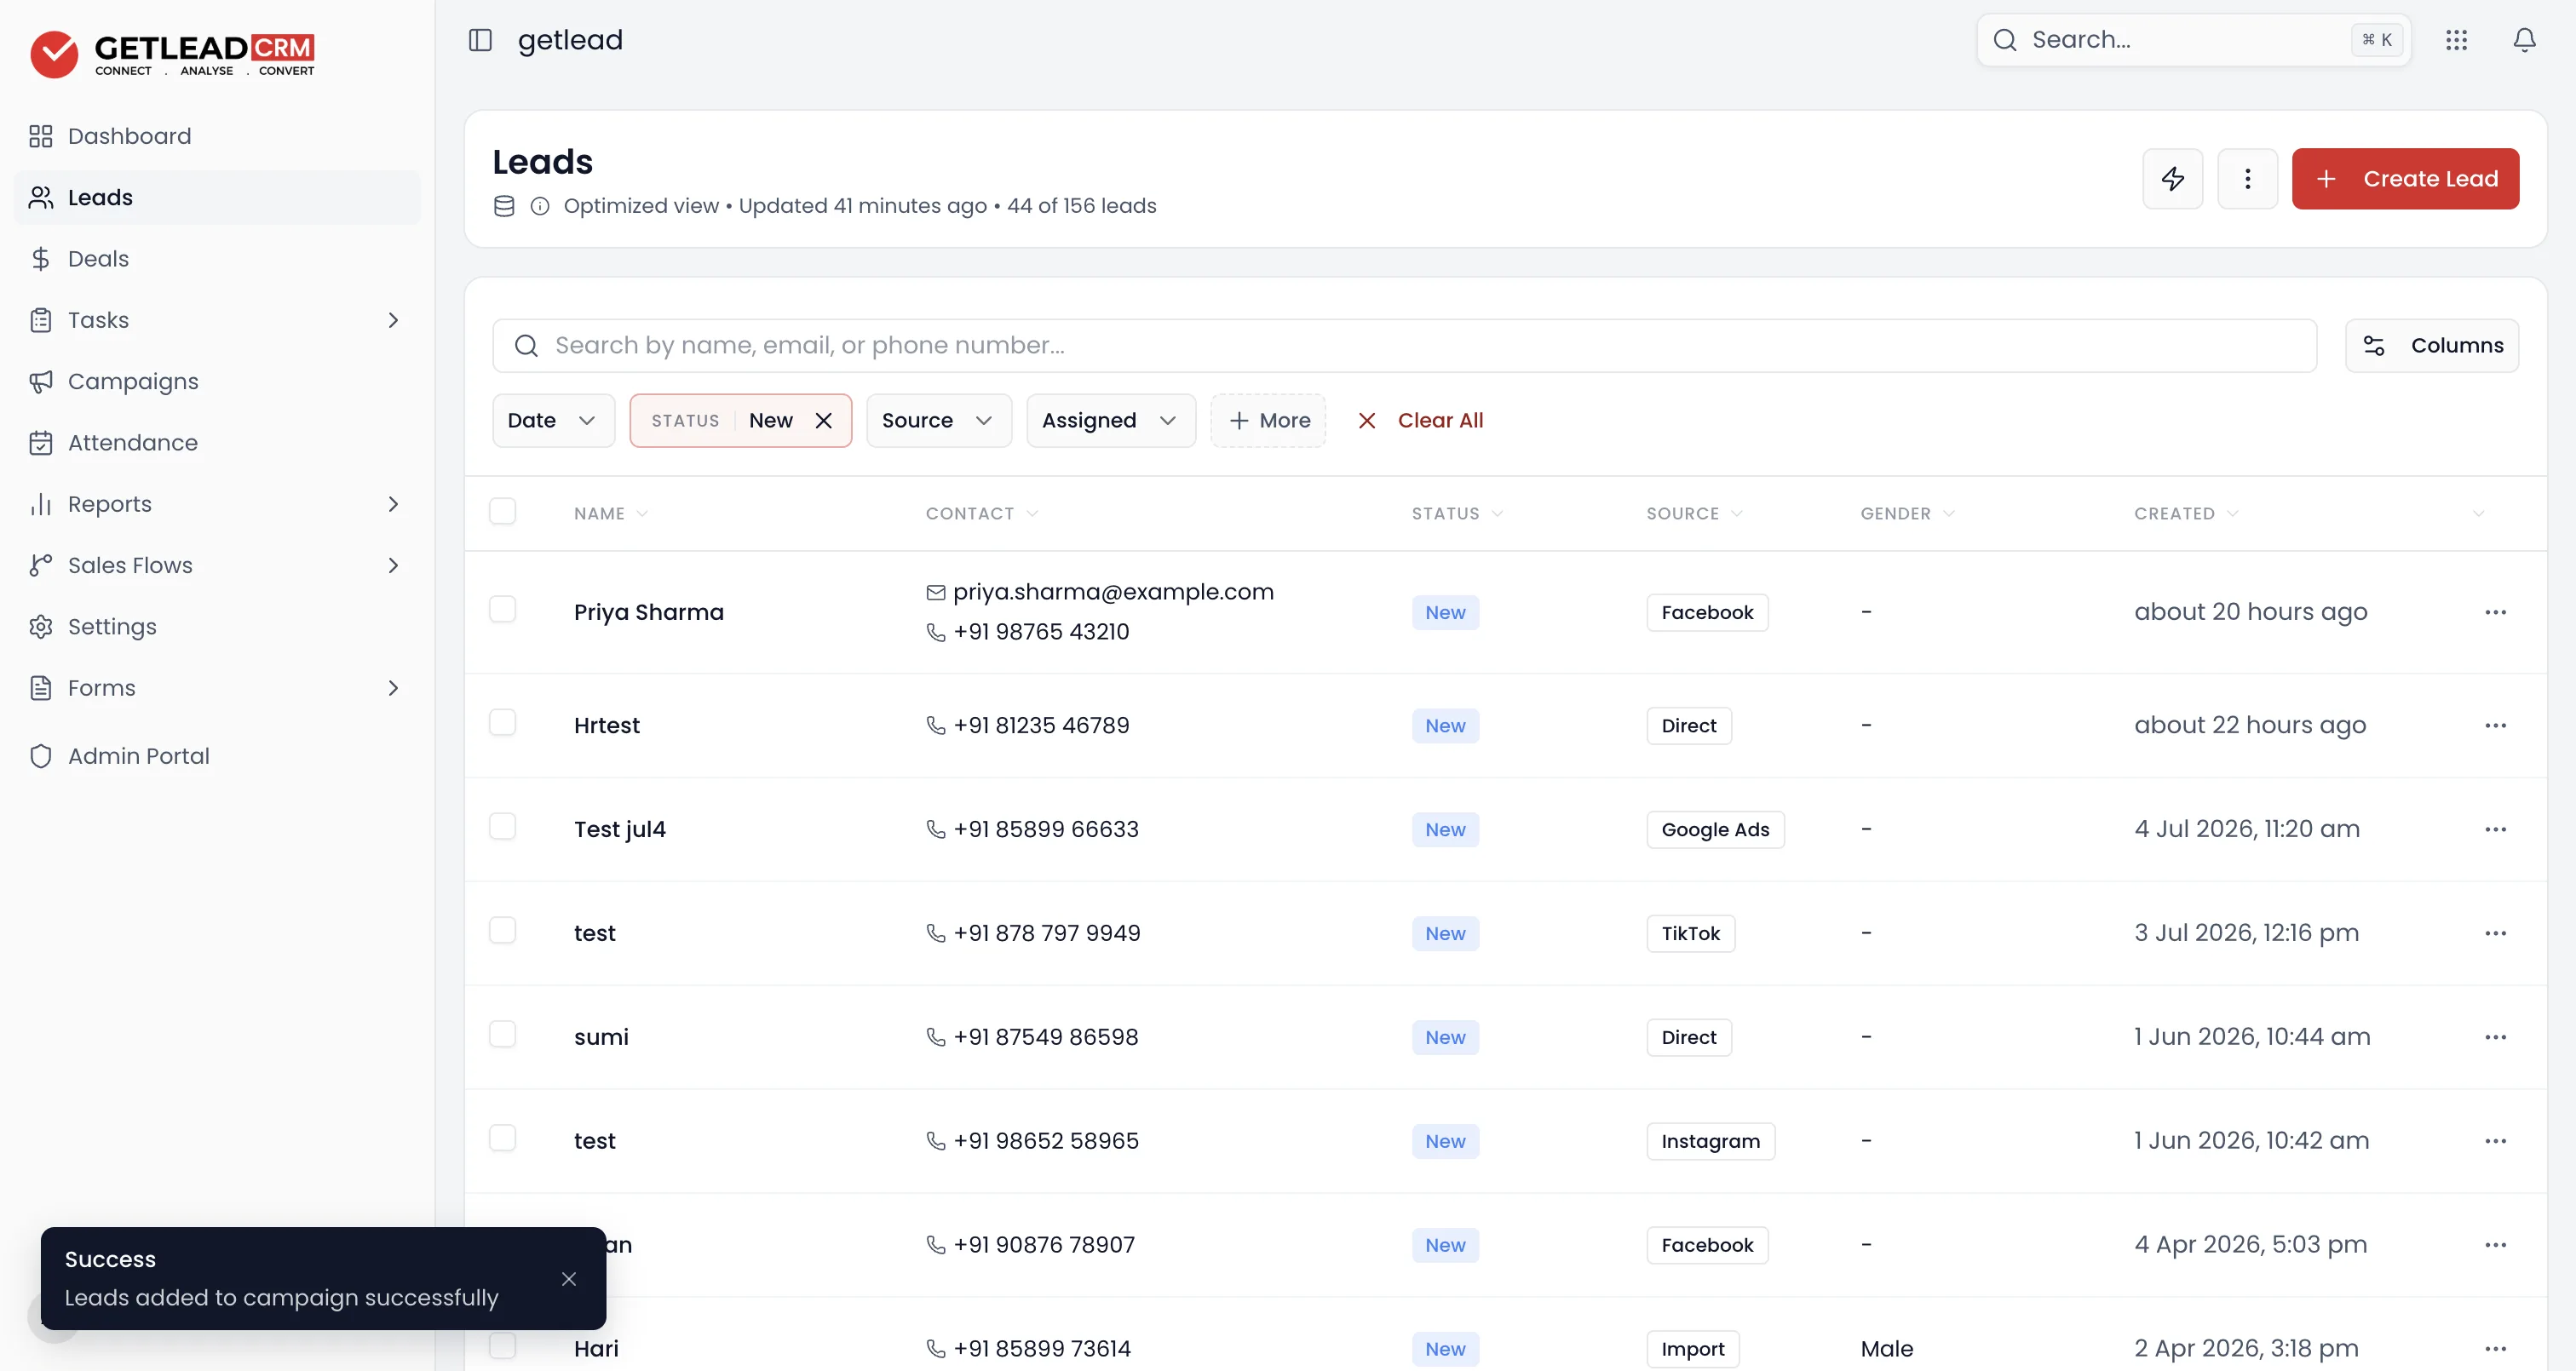The height and width of the screenshot is (1371, 2576).
Task: Remove the Status New filter chip
Action: [x=824, y=421]
